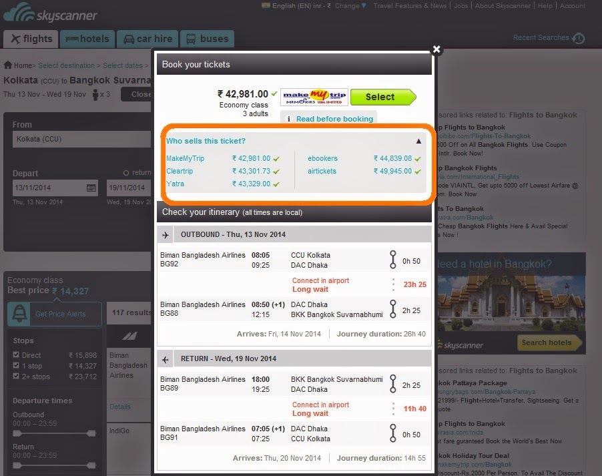The height and width of the screenshot is (476, 602).
Task: Click BG88 flight segment connector icon
Action: click(392, 309)
